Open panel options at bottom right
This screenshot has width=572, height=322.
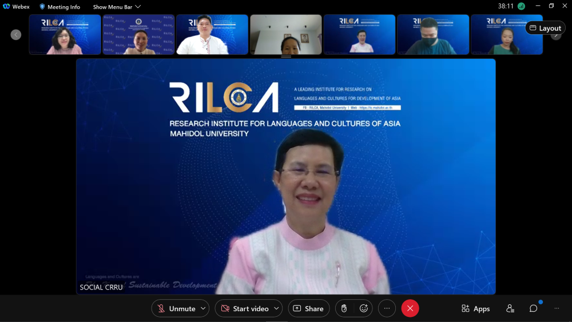point(557,308)
